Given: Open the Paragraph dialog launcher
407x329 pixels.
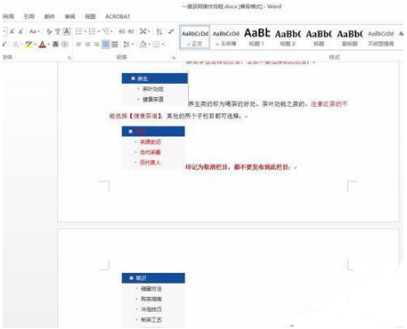Looking at the screenshot, I should pyautogui.click(x=174, y=57).
